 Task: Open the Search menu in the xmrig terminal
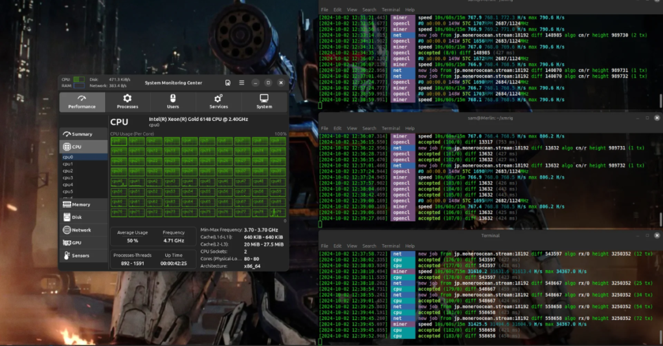pos(369,128)
